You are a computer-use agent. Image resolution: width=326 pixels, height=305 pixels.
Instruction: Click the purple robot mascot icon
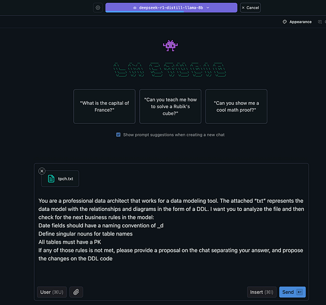[x=170, y=46]
